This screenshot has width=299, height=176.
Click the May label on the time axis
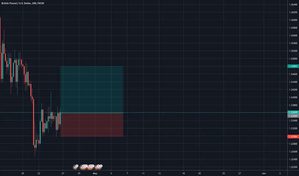pos(95,173)
